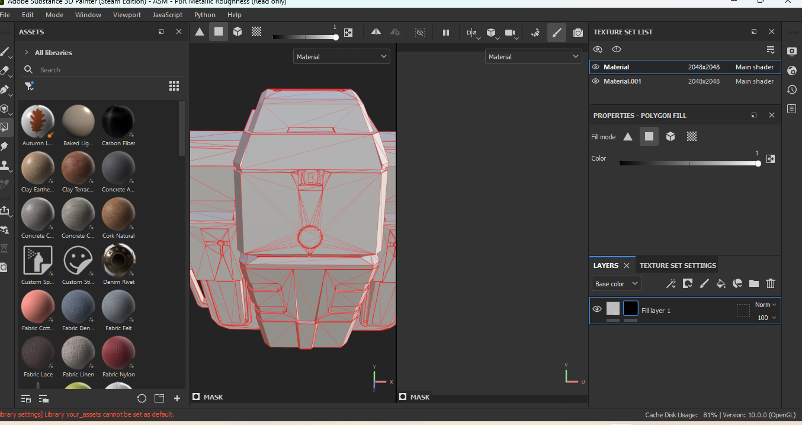Switch to the Texture Set Settings tab
The image size is (802, 425).
[677, 265]
